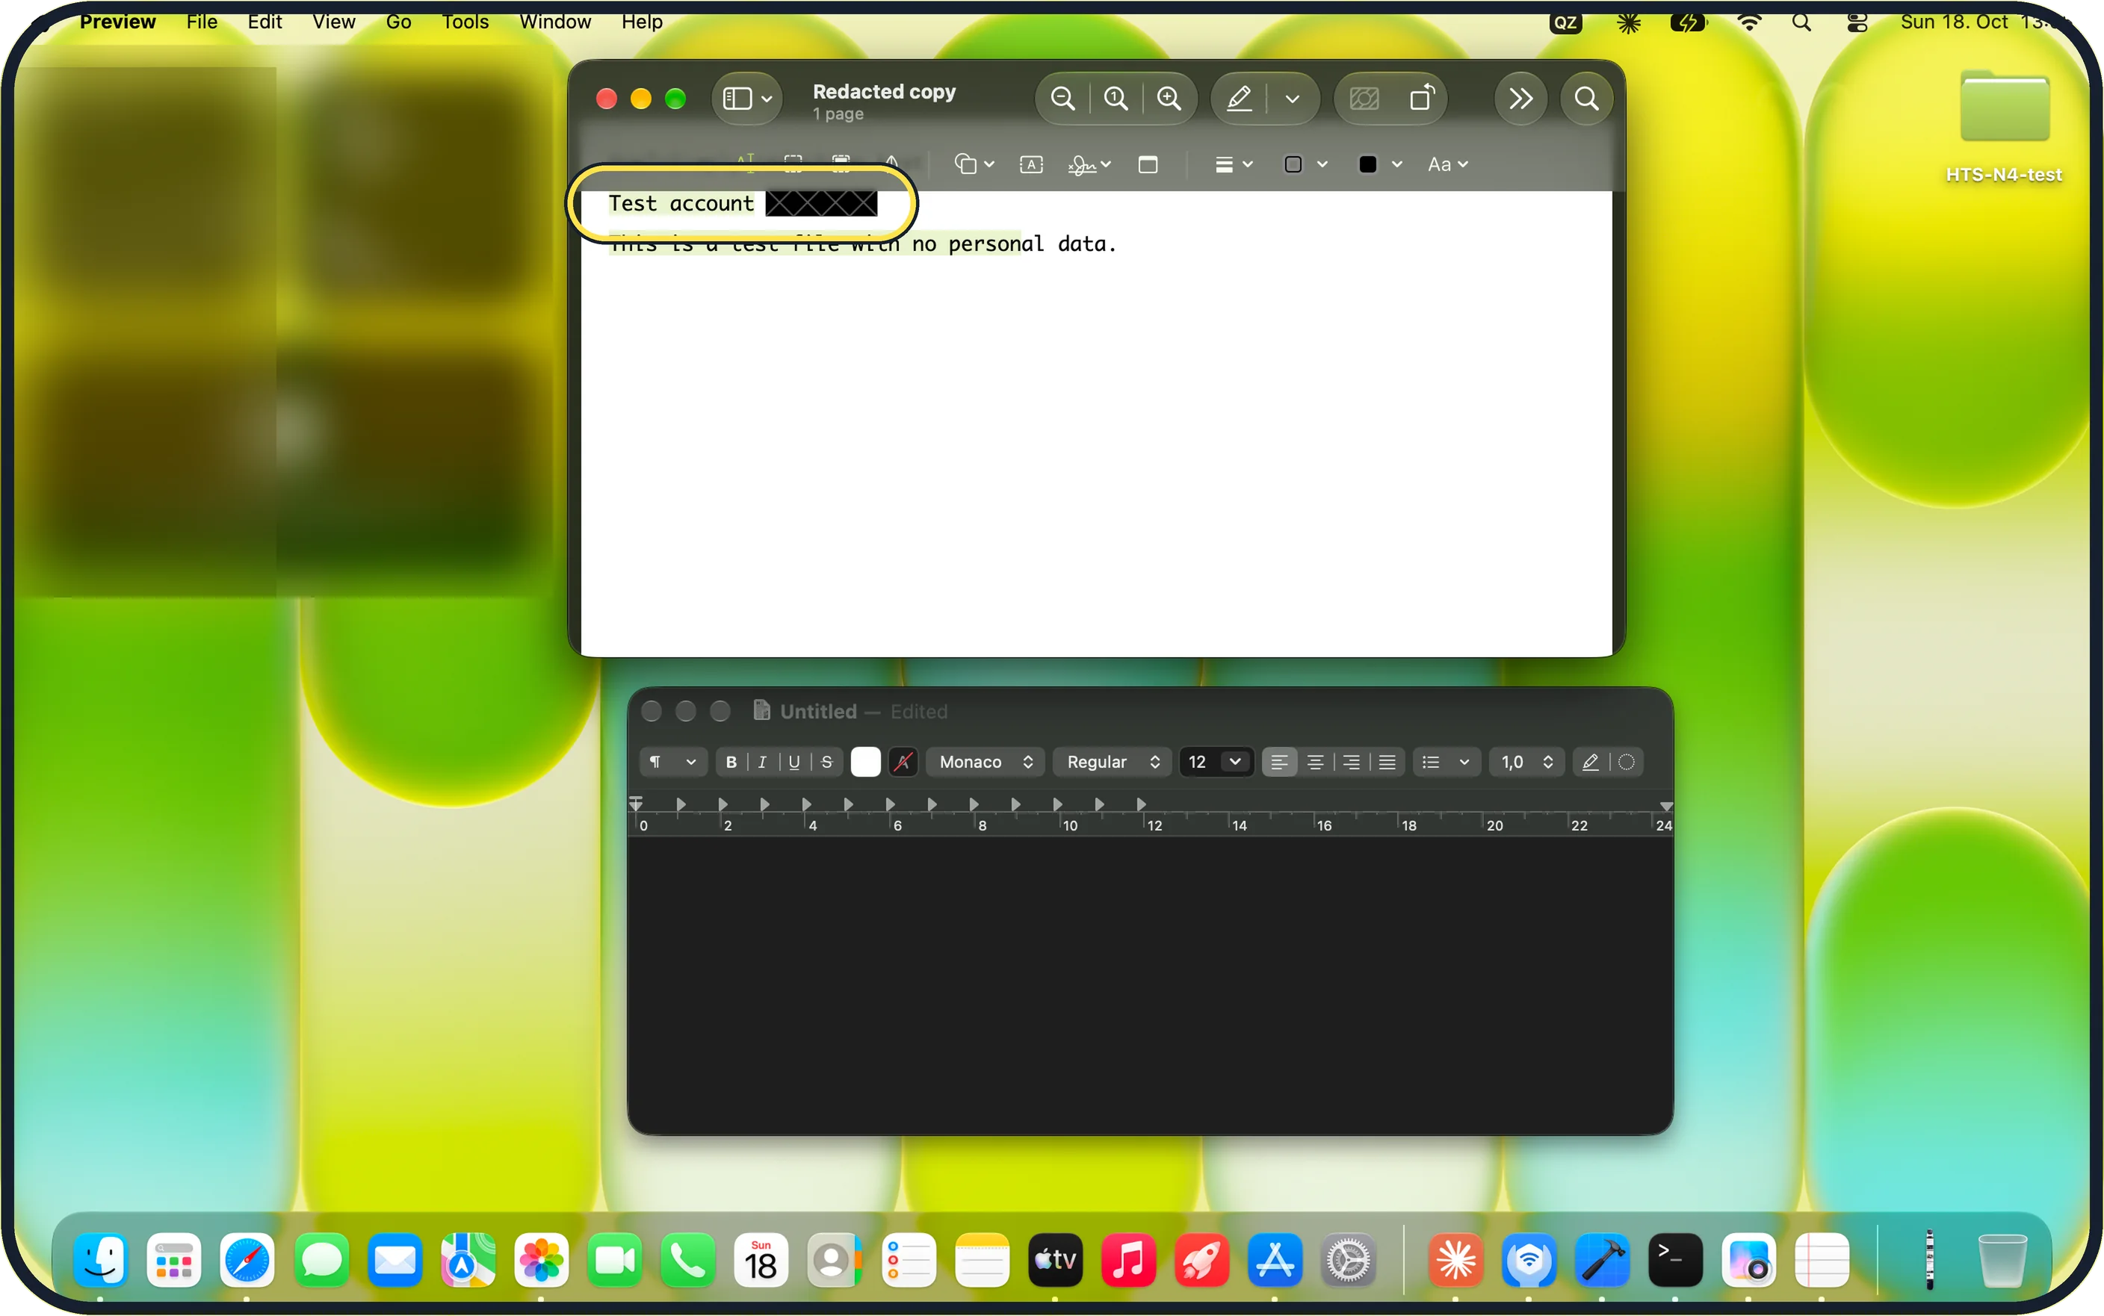Open the Signature tool dropdown
2104x1316 pixels.
point(1089,164)
